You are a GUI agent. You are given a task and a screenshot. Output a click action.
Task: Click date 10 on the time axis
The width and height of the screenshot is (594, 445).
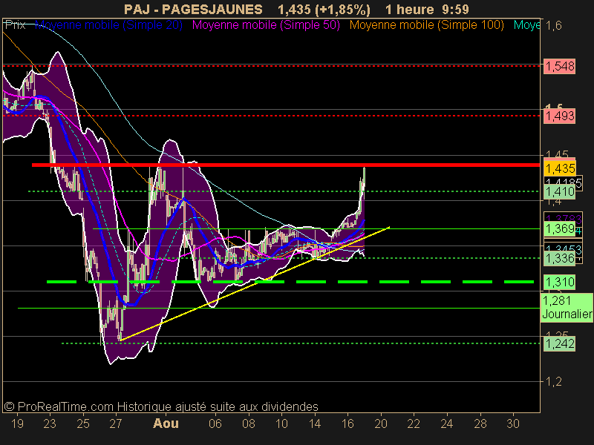click(x=281, y=423)
